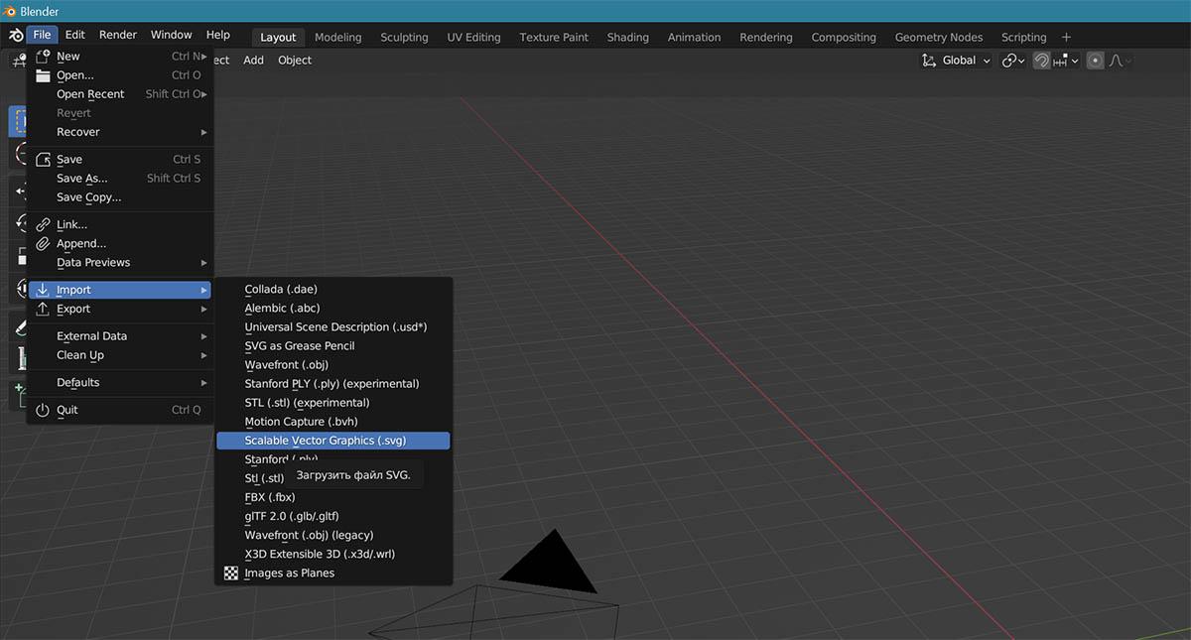Switch to the UV Editing workspace tab
The width and height of the screenshot is (1191, 640).
[x=473, y=37]
